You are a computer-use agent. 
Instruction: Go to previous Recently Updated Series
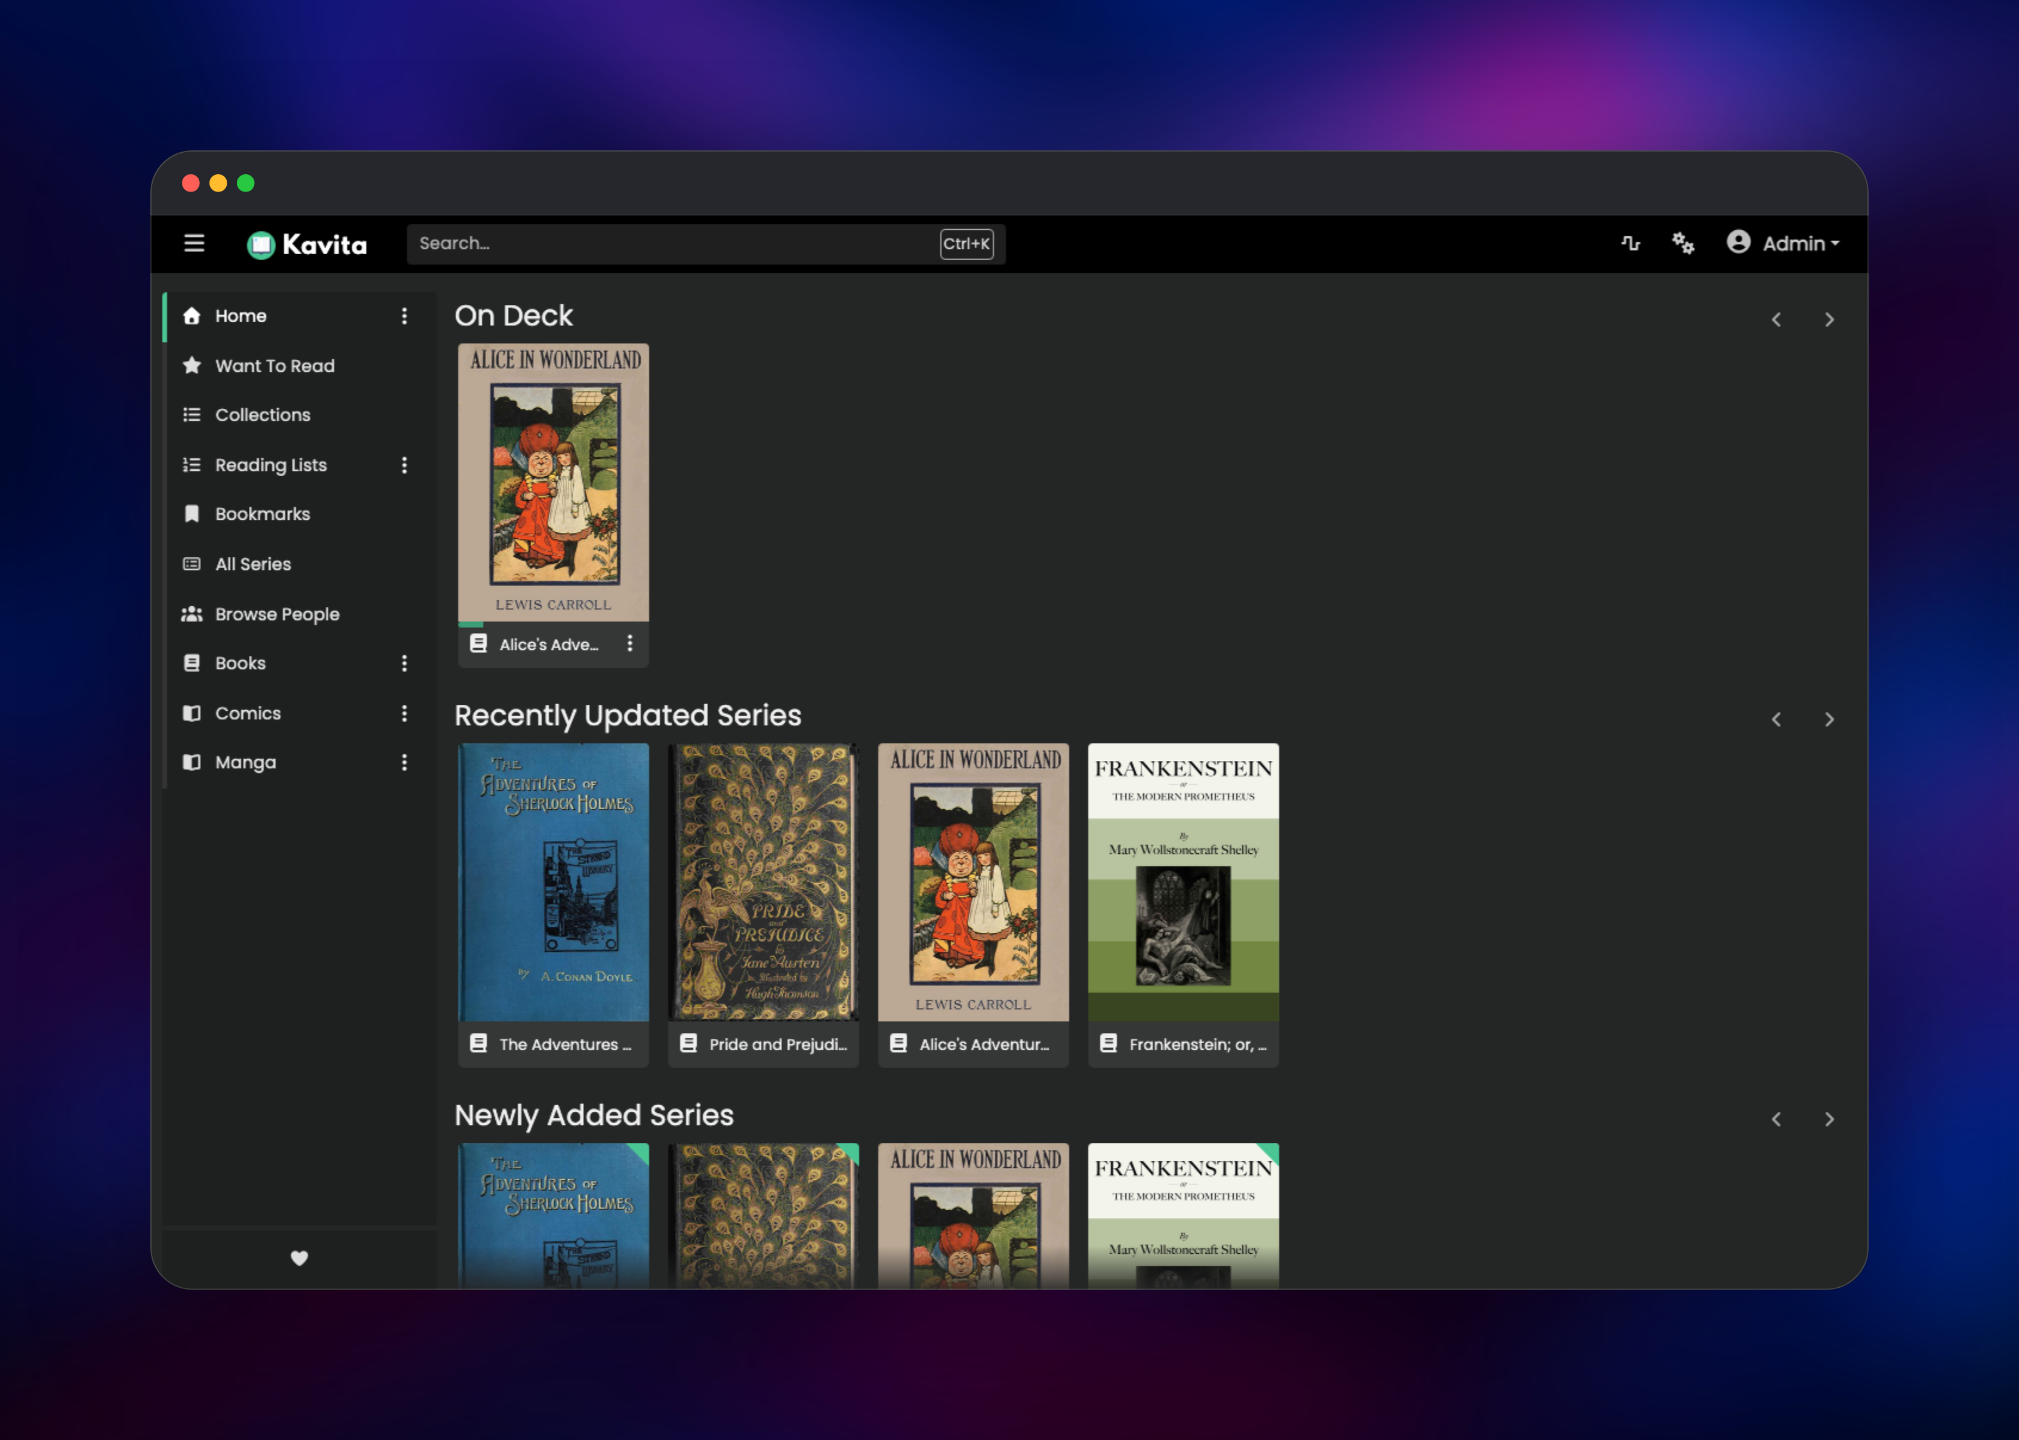[x=1776, y=719]
